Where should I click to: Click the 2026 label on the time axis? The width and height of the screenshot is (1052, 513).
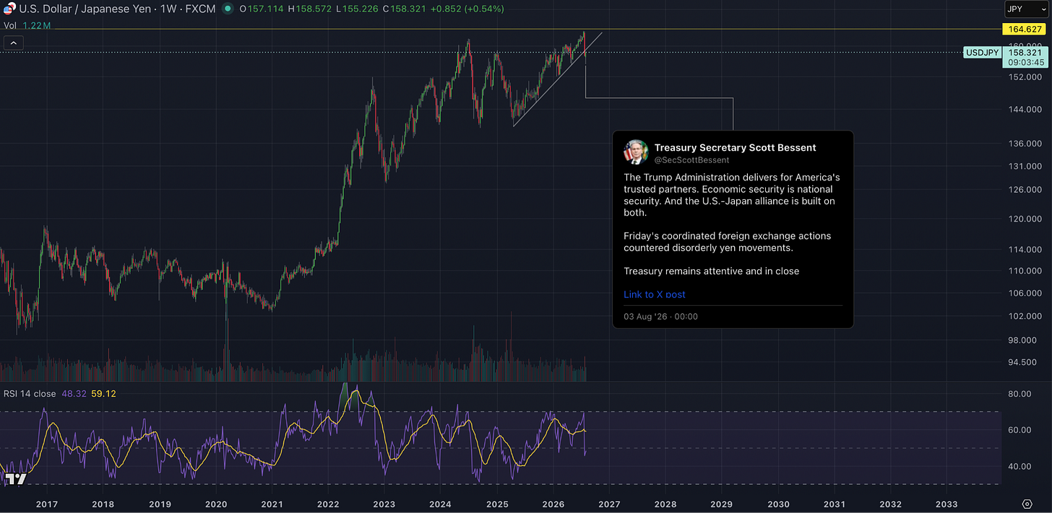(553, 504)
